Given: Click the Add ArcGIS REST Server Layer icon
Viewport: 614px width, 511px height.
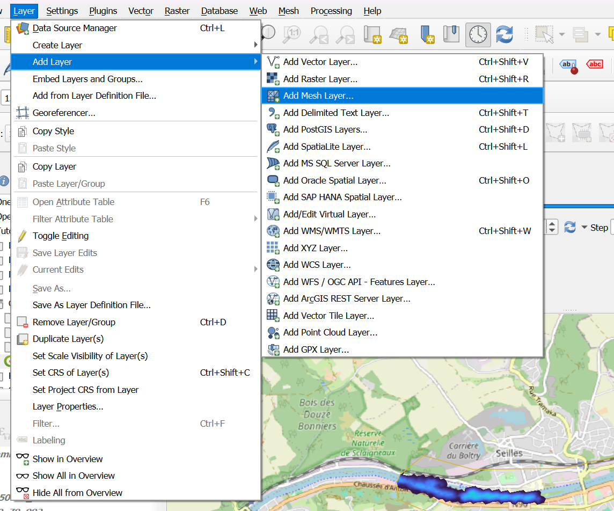Looking at the screenshot, I should tap(273, 299).
